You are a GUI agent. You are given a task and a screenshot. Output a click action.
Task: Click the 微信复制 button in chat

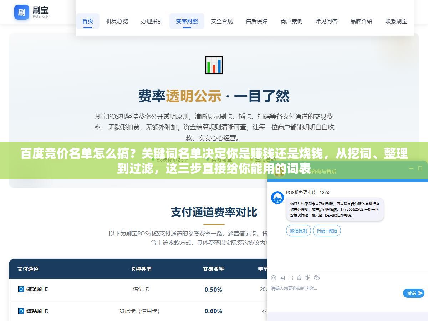(x=299, y=231)
